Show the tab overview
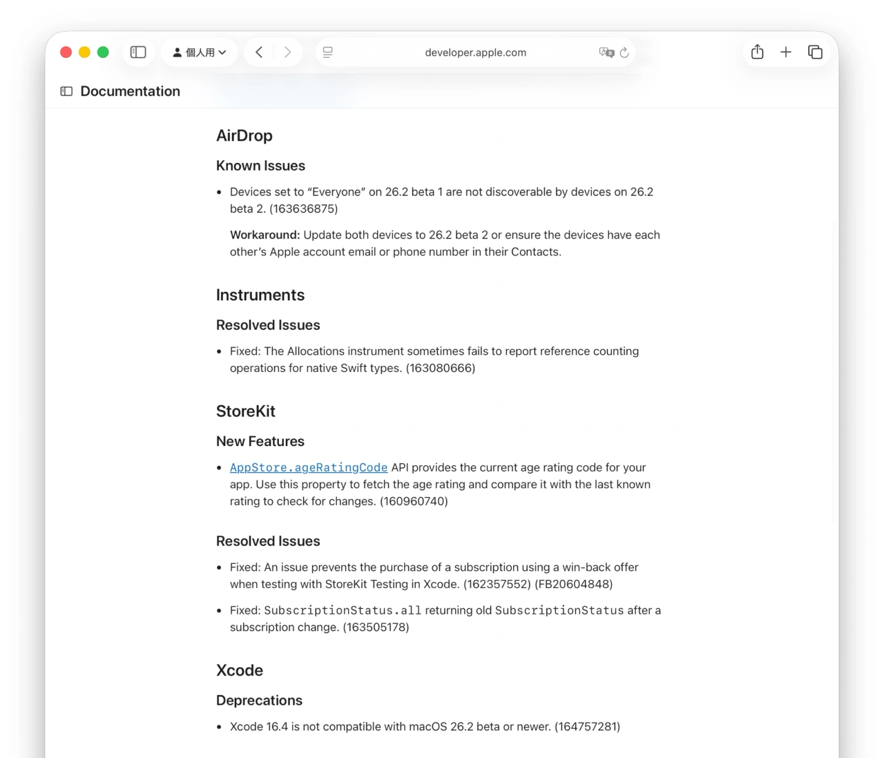 815,52
